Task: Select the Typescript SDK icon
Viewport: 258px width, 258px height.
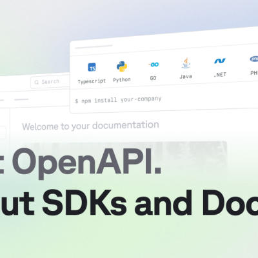Action: [x=92, y=67]
